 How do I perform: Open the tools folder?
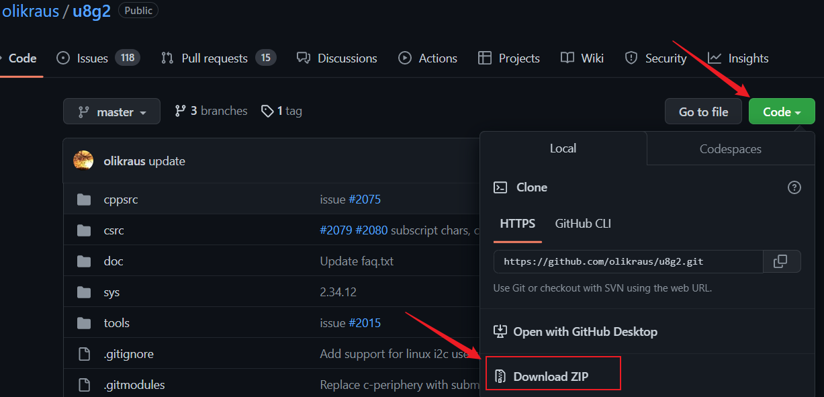click(x=117, y=323)
